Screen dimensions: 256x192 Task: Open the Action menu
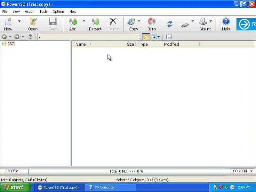click(29, 12)
